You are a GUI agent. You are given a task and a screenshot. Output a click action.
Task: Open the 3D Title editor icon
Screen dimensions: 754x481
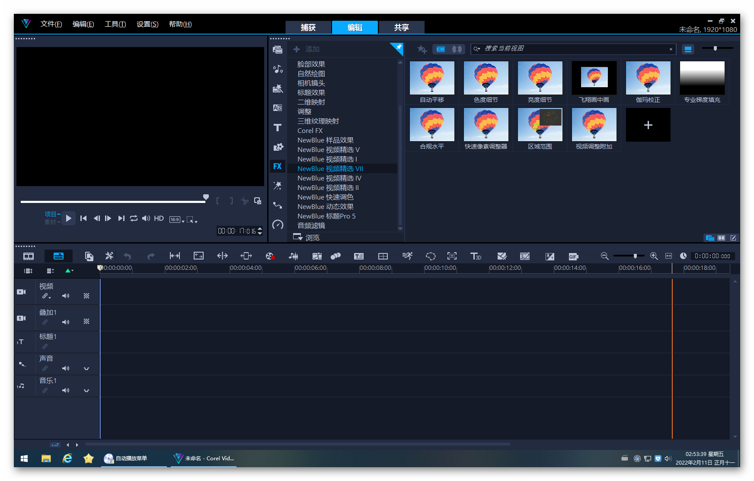pos(476,256)
